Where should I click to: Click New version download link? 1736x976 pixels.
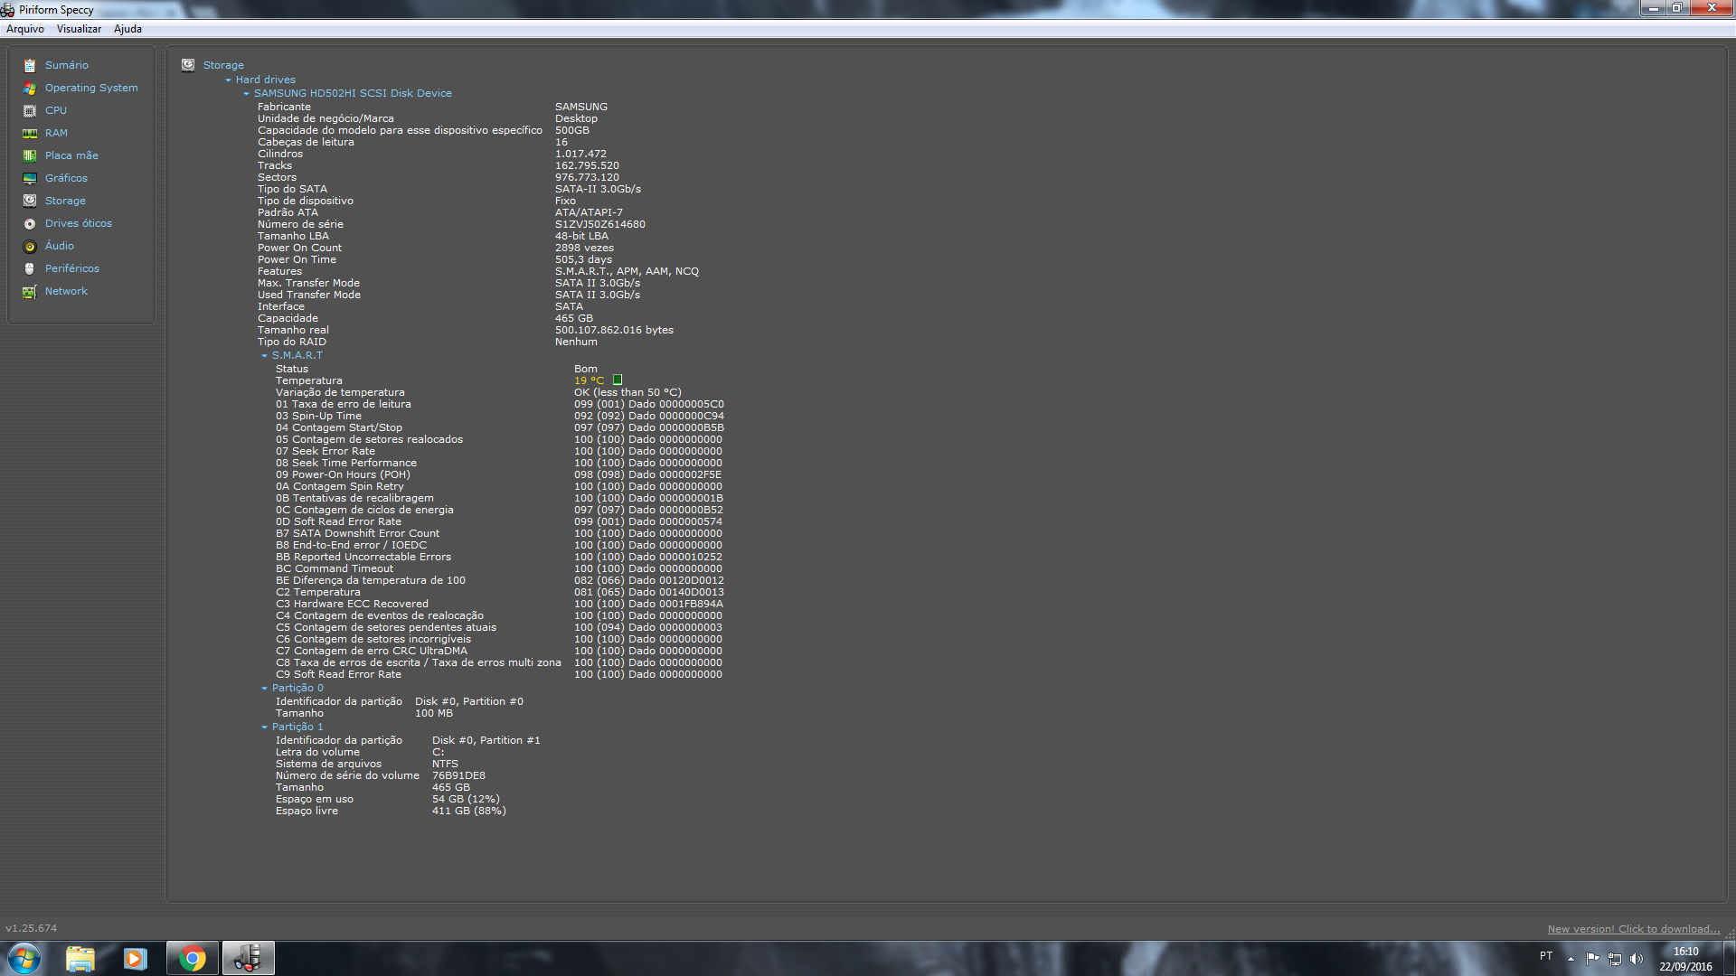point(1634,929)
